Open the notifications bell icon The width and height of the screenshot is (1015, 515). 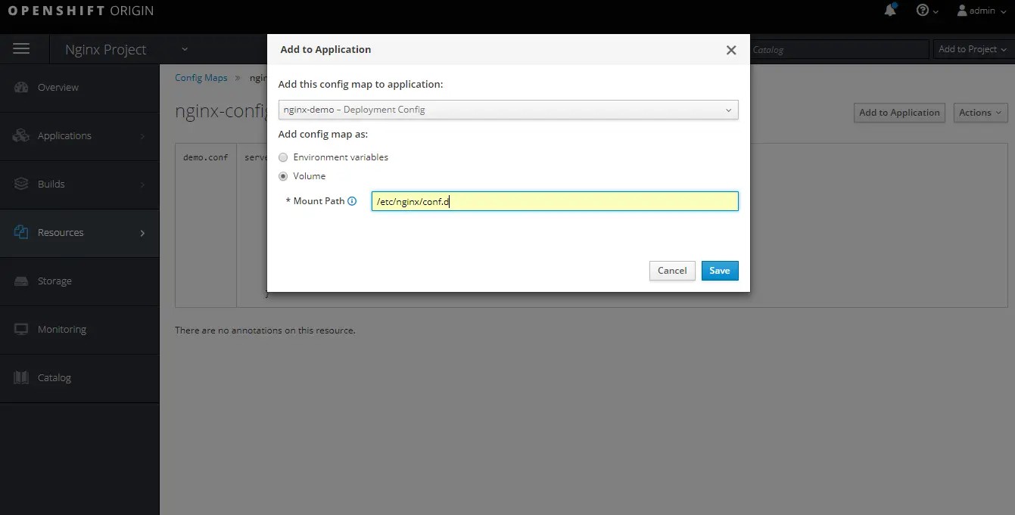point(890,10)
